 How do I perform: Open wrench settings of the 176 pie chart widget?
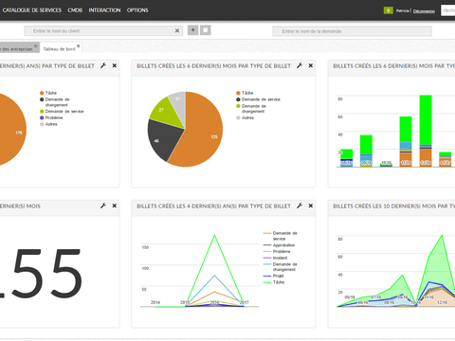(x=103, y=65)
